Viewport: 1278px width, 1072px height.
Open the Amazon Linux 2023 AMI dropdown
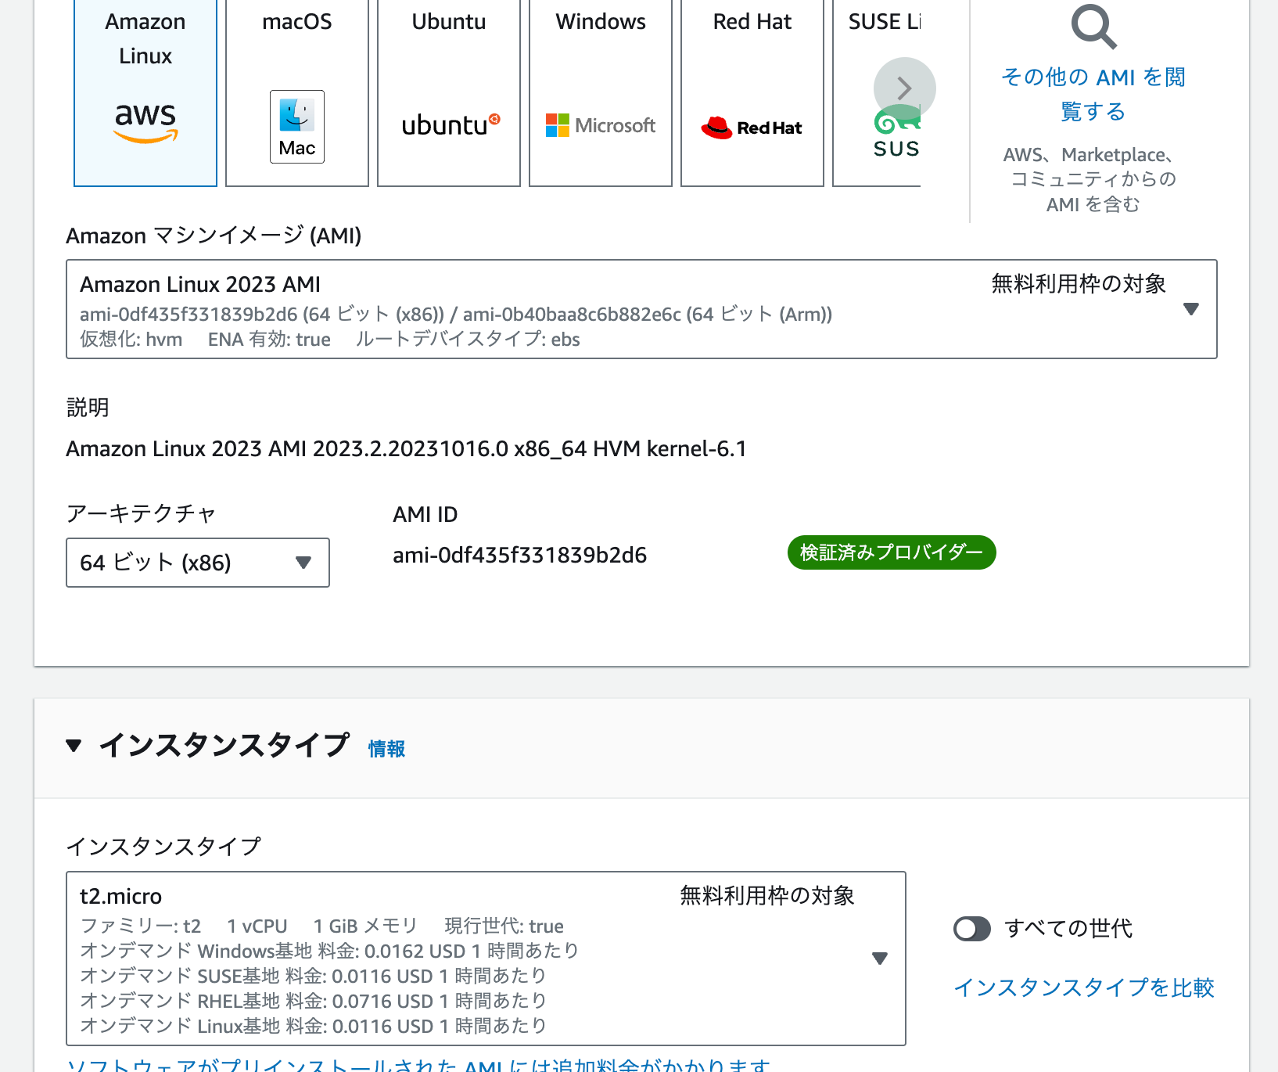[x=641, y=309]
